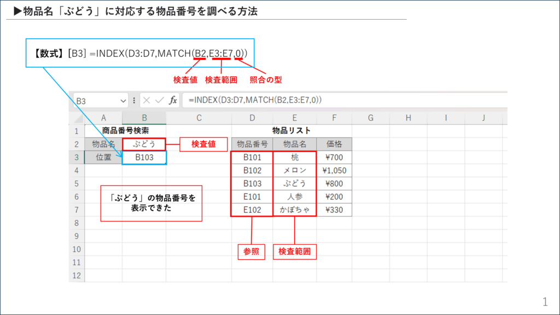Click the Cancel X icon in the formula bar
The width and height of the screenshot is (560, 315).
point(147,101)
